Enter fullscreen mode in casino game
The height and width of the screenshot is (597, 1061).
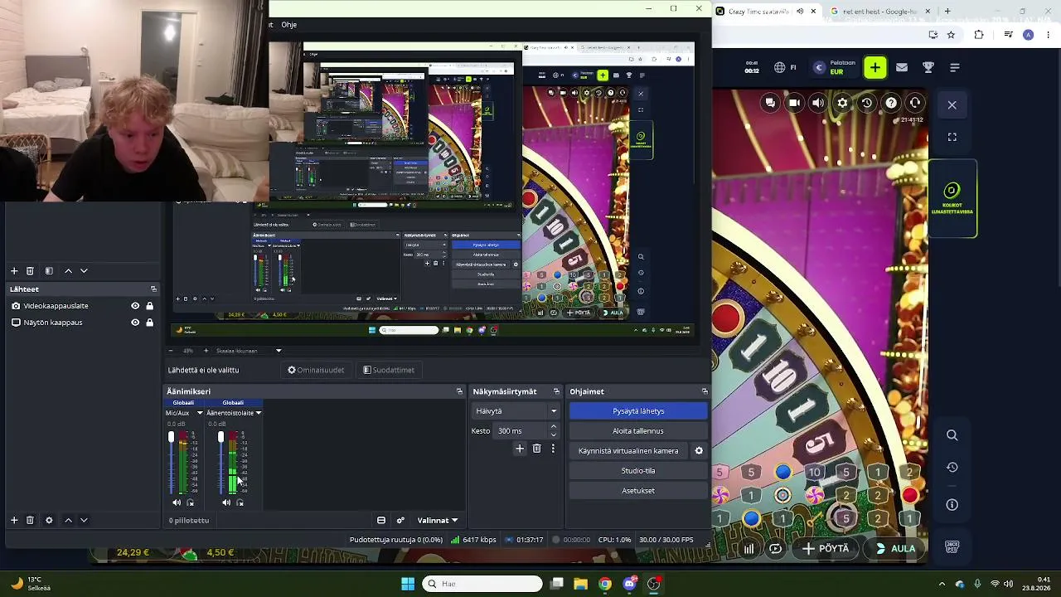click(x=952, y=137)
